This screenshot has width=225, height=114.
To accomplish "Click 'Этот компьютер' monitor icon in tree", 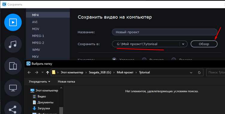I will [32, 91].
